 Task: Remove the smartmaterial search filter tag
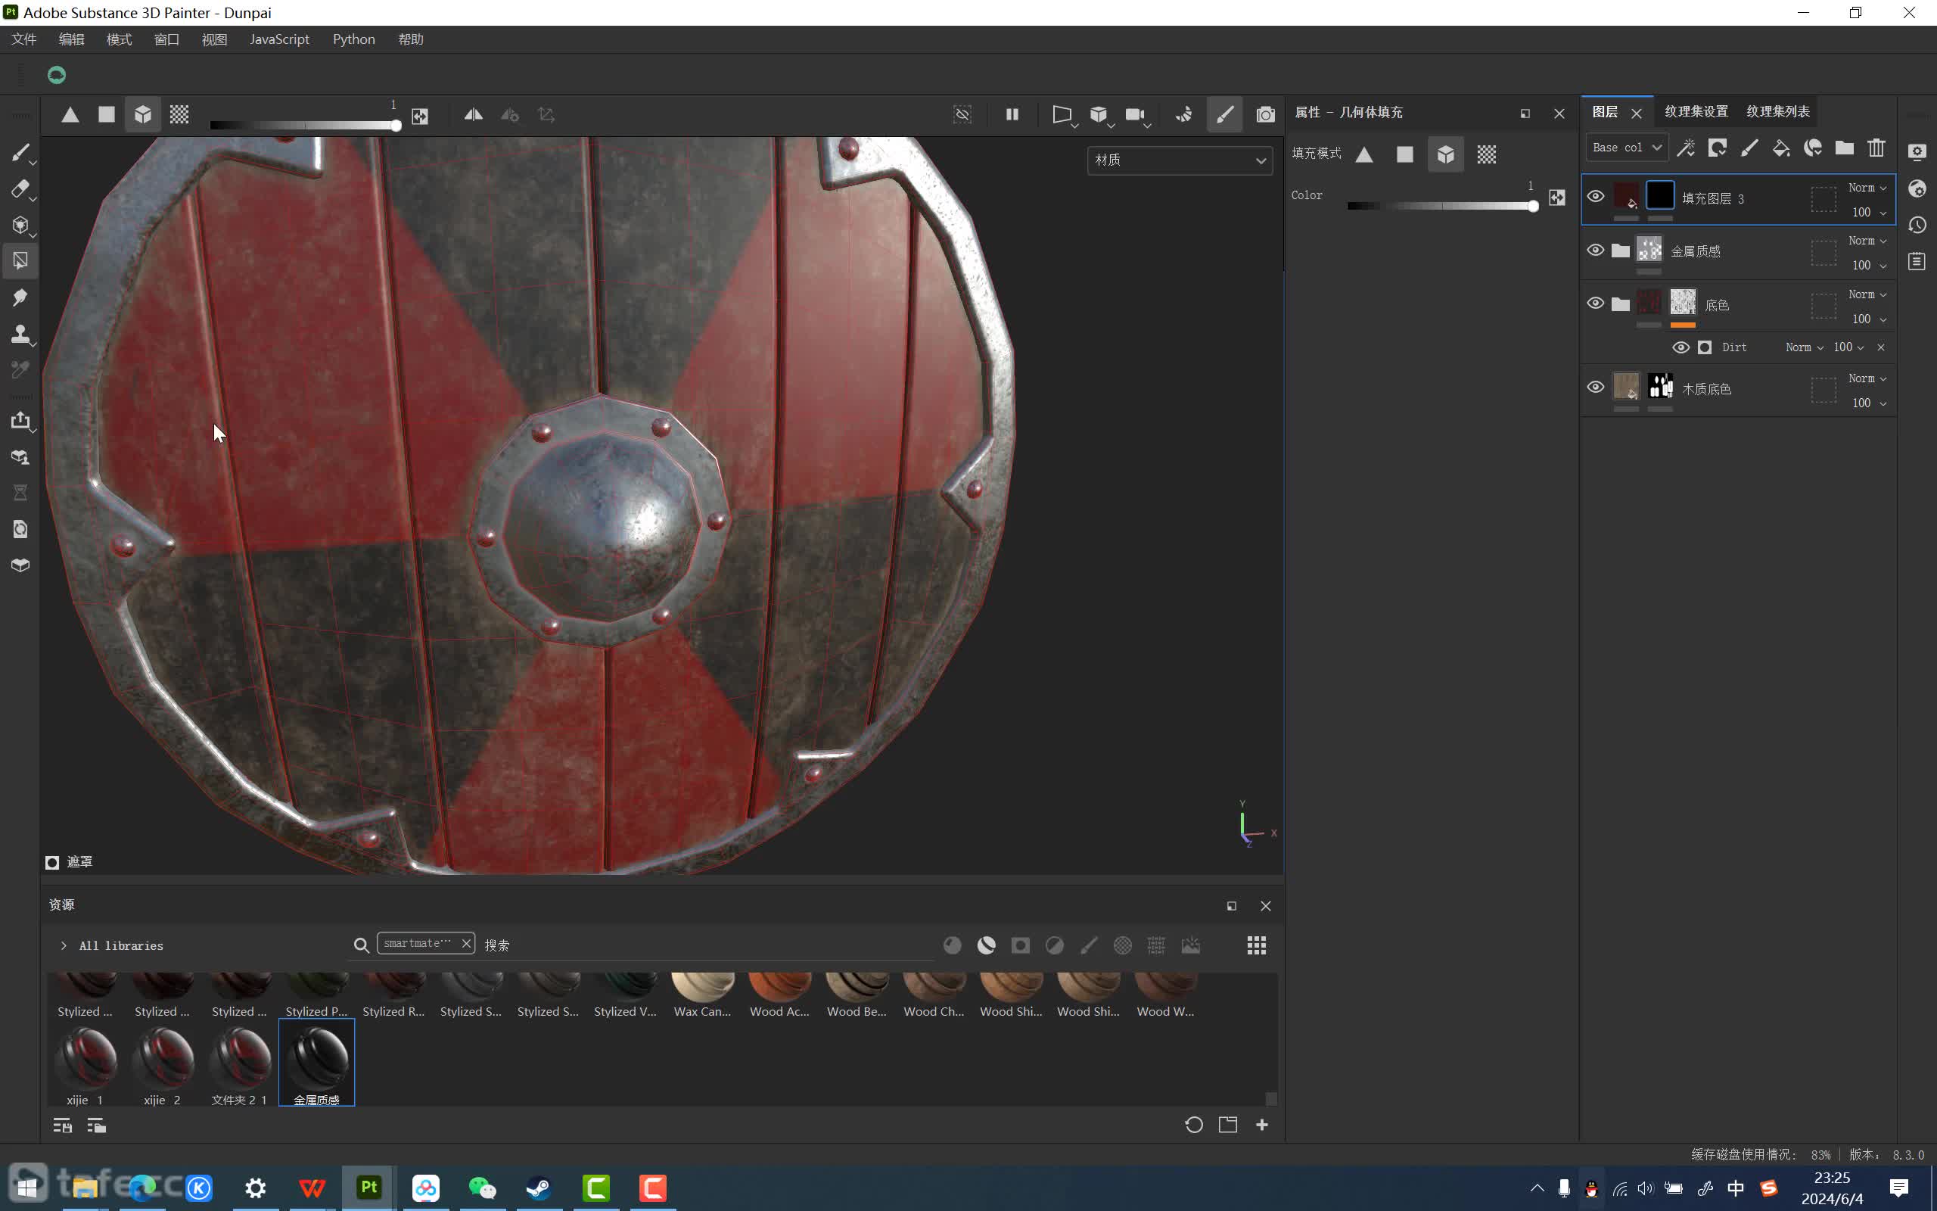coord(466,944)
